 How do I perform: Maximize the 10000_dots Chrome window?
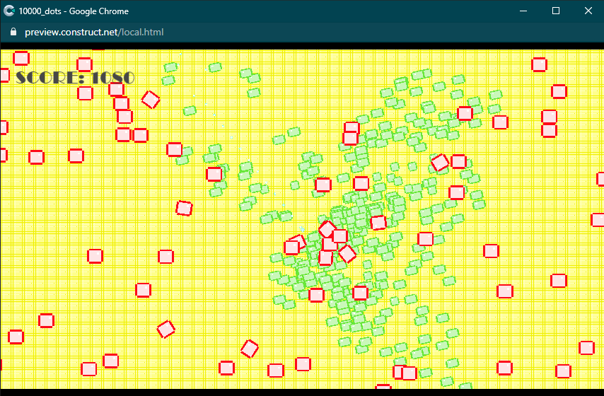pyautogui.click(x=555, y=11)
